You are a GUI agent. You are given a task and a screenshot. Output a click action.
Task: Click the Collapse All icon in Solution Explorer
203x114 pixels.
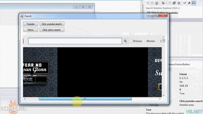[174, 3]
